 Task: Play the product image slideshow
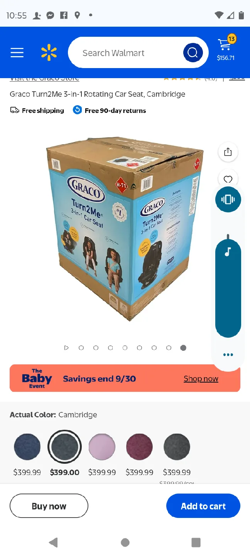(x=66, y=348)
